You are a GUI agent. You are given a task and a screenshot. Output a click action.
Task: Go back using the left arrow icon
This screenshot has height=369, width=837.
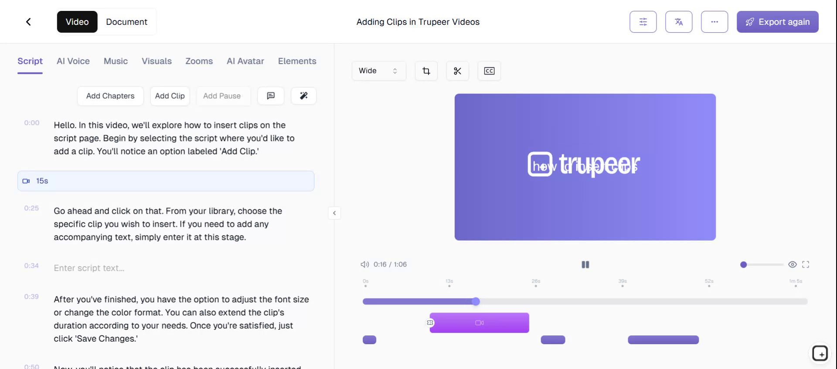(x=28, y=22)
